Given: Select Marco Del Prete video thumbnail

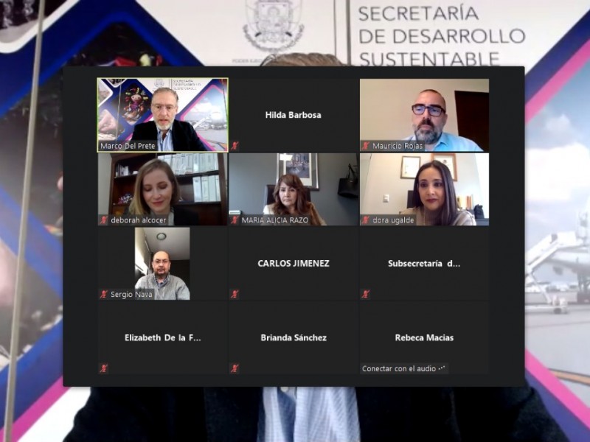Looking at the screenshot, I should [x=162, y=115].
